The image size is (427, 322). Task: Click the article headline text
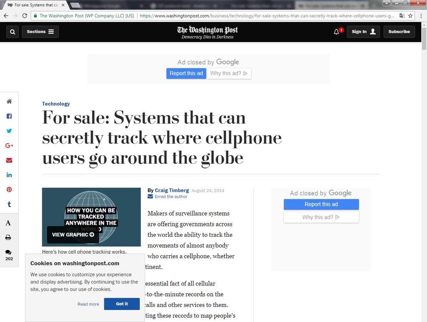tap(162, 138)
